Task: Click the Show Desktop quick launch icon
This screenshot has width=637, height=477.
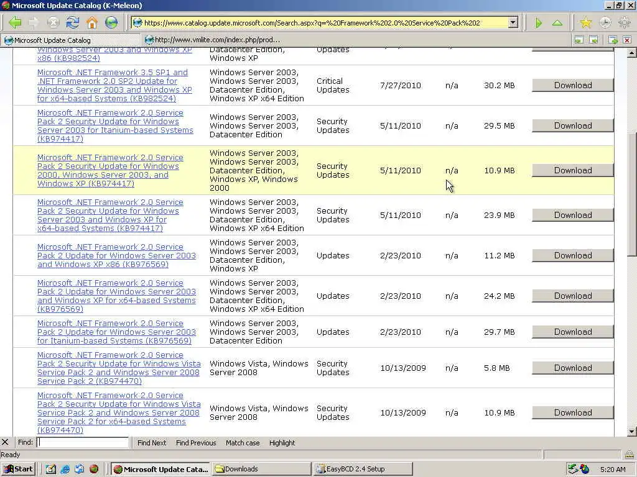Action: point(50,470)
